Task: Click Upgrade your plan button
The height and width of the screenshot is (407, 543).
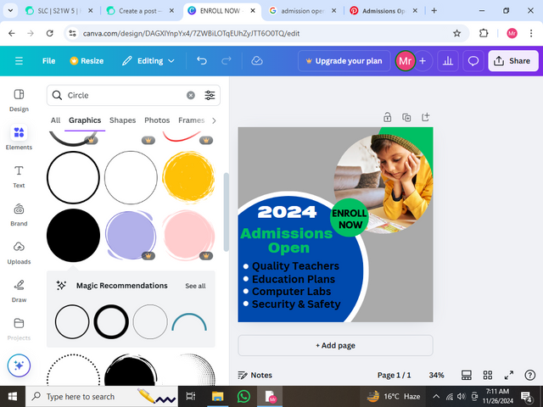Action: pos(344,61)
